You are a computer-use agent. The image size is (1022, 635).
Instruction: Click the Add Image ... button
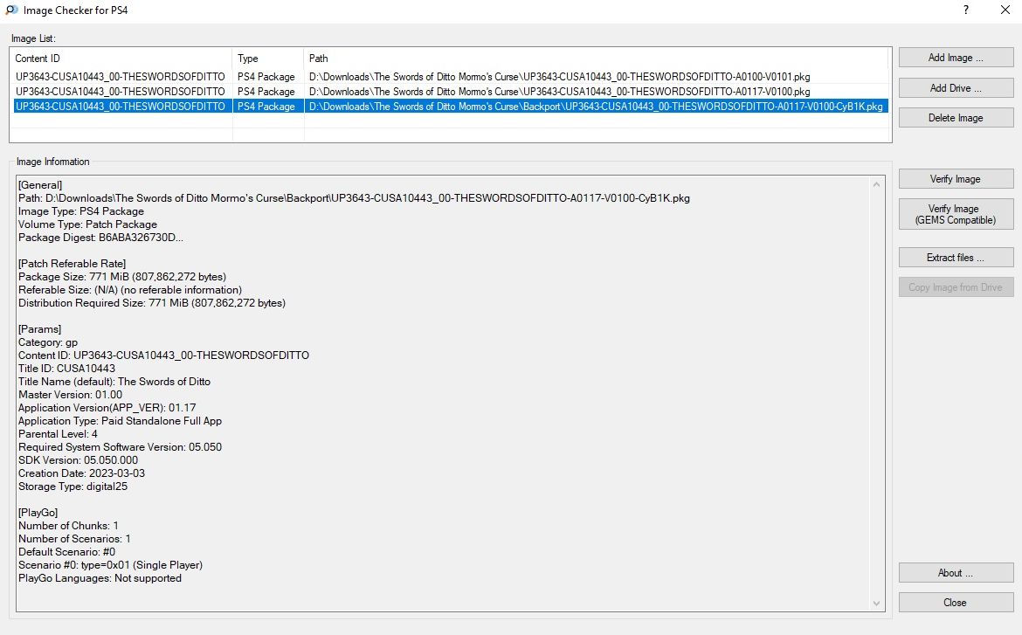pos(956,58)
